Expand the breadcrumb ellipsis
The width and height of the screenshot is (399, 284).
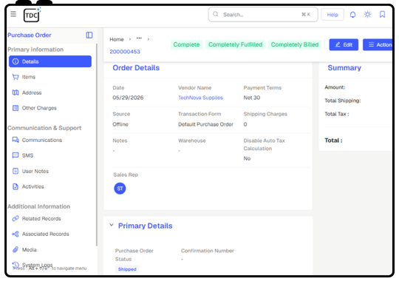point(139,38)
